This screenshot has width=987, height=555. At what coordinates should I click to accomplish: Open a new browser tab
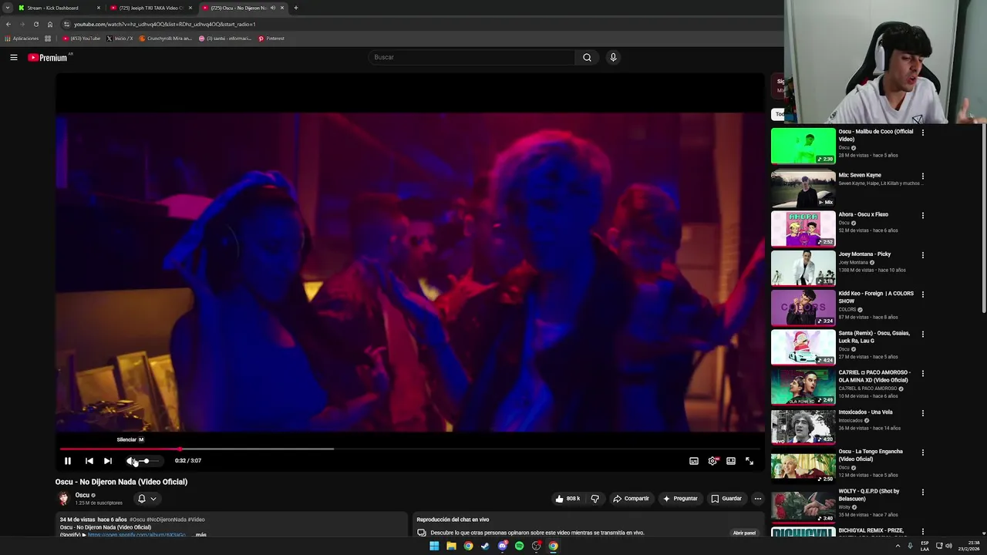coord(295,8)
